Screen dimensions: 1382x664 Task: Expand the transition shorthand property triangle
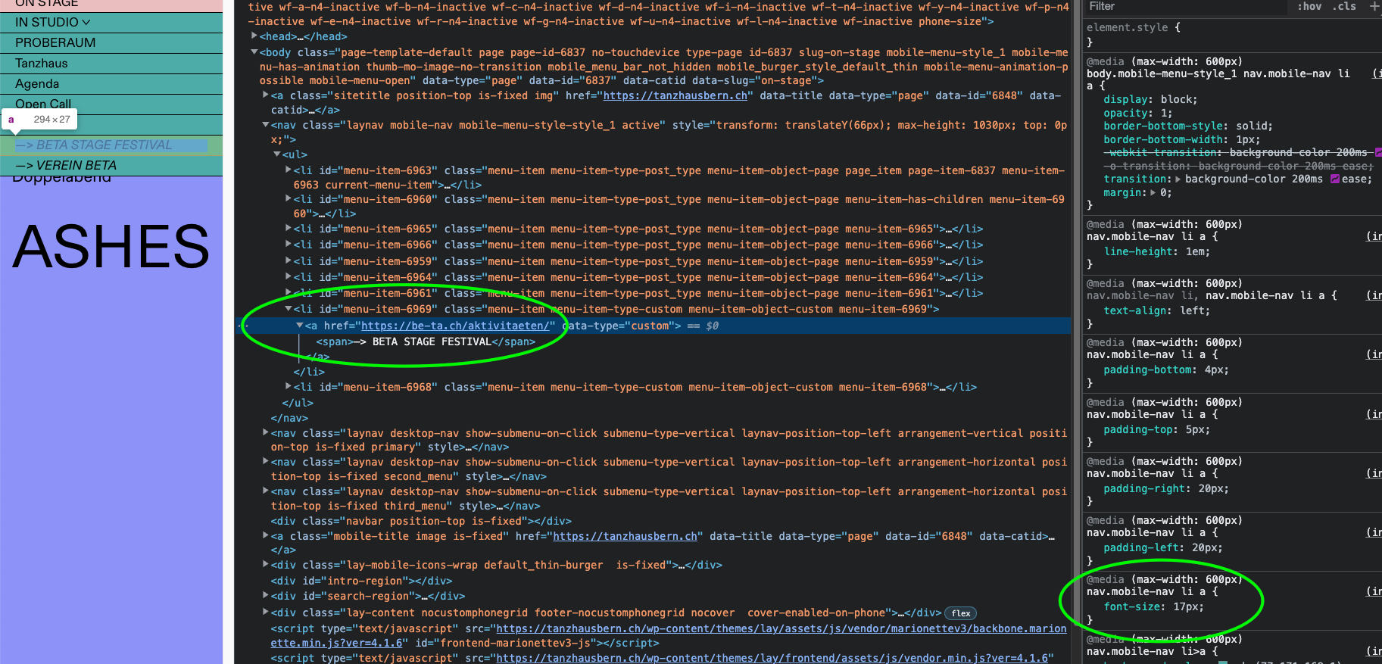[1178, 179]
